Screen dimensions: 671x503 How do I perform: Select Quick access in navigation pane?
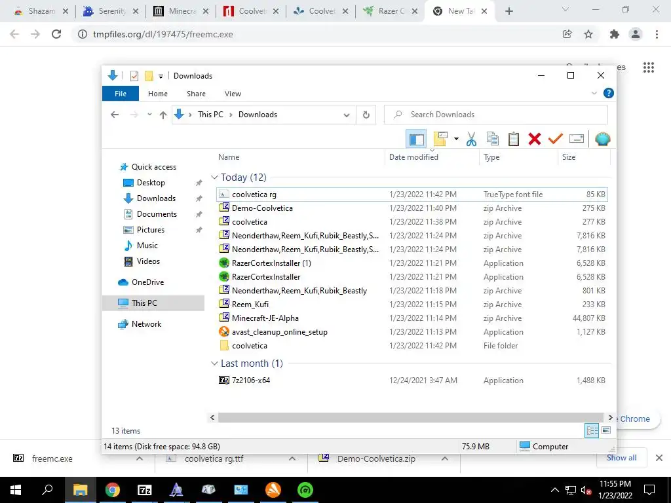(x=148, y=167)
